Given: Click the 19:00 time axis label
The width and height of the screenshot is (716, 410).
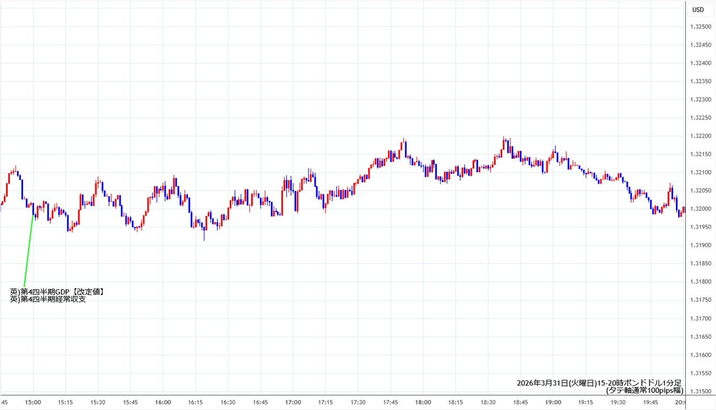Looking at the screenshot, I should (553, 402).
